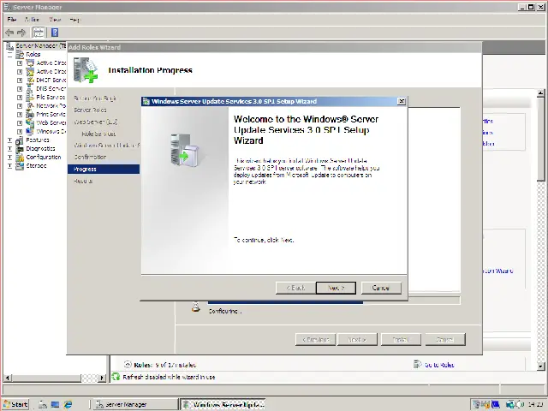This screenshot has width=548, height=411.
Task: Expand the DNS Server tree node
Action: (20, 89)
